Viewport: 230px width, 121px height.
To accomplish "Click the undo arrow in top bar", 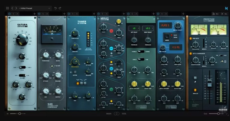I will pos(55,8).
